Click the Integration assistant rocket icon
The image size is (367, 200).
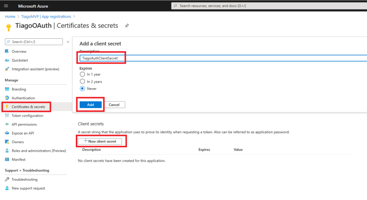(x=7, y=69)
